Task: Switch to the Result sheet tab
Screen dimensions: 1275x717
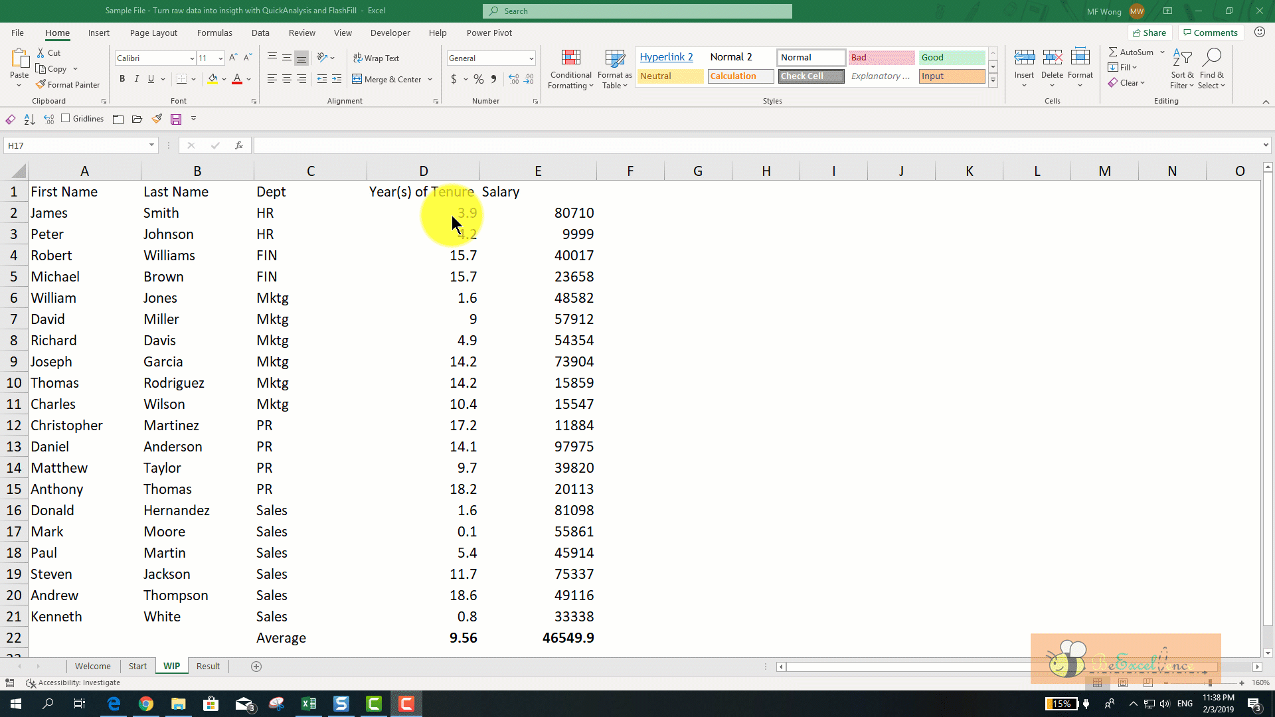Action: pos(208,666)
